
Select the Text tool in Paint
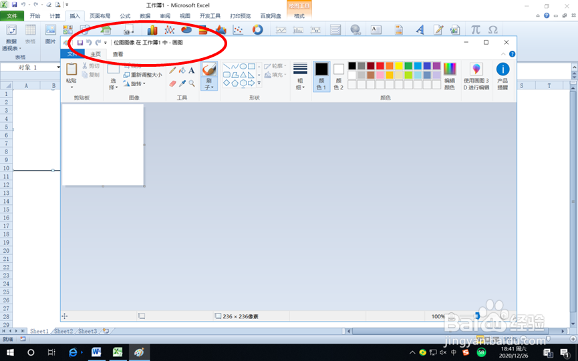[192, 70]
